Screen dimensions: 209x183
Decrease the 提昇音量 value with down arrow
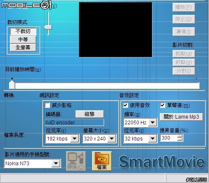point(180,139)
